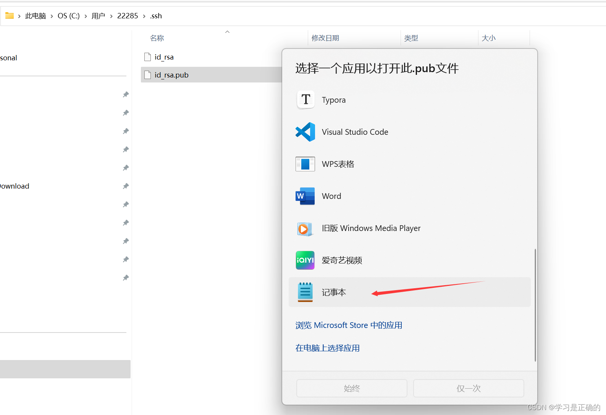Pick 爱奇艺视频 from the app list
This screenshot has height=415, width=606.
coord(409,260)
